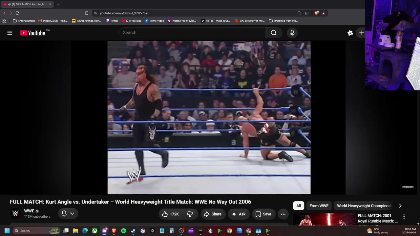Open the three-dot more actions menu
The width and height of the screenshot is (420, 236).
tap(283, 214)
